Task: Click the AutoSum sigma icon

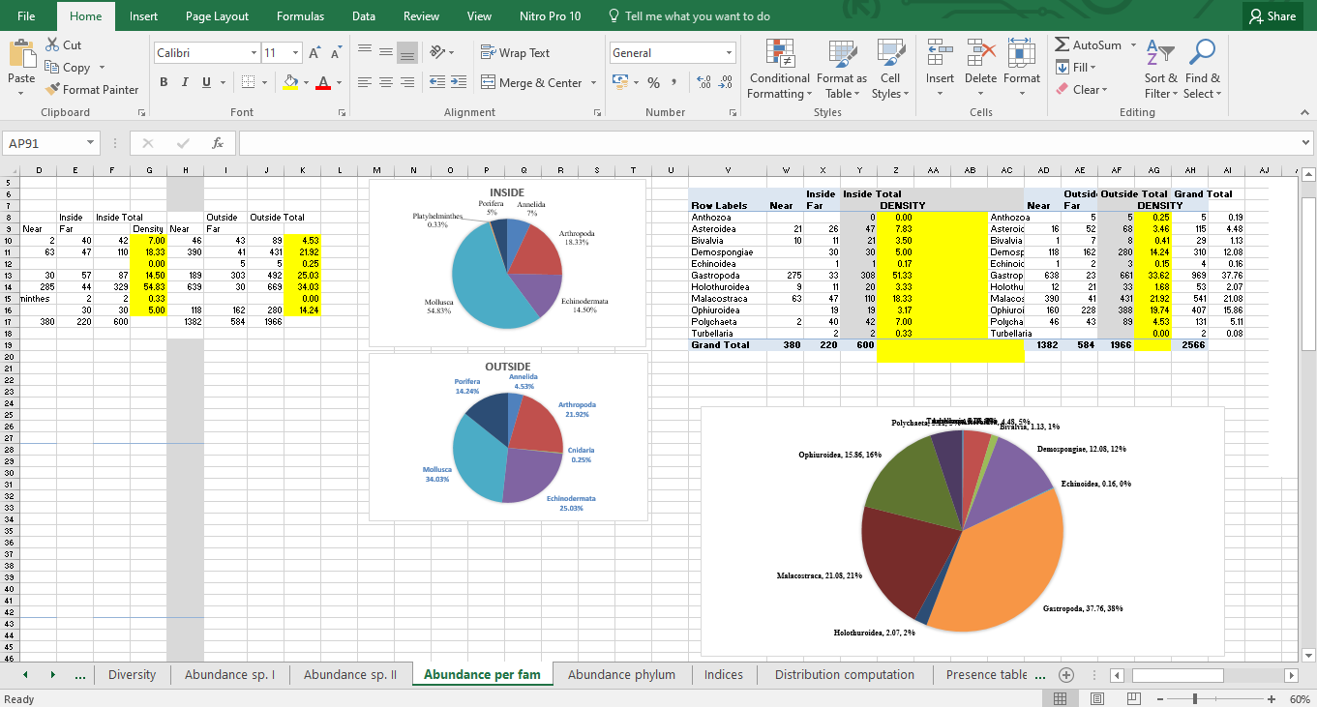Action: [x=1063, y=45]
